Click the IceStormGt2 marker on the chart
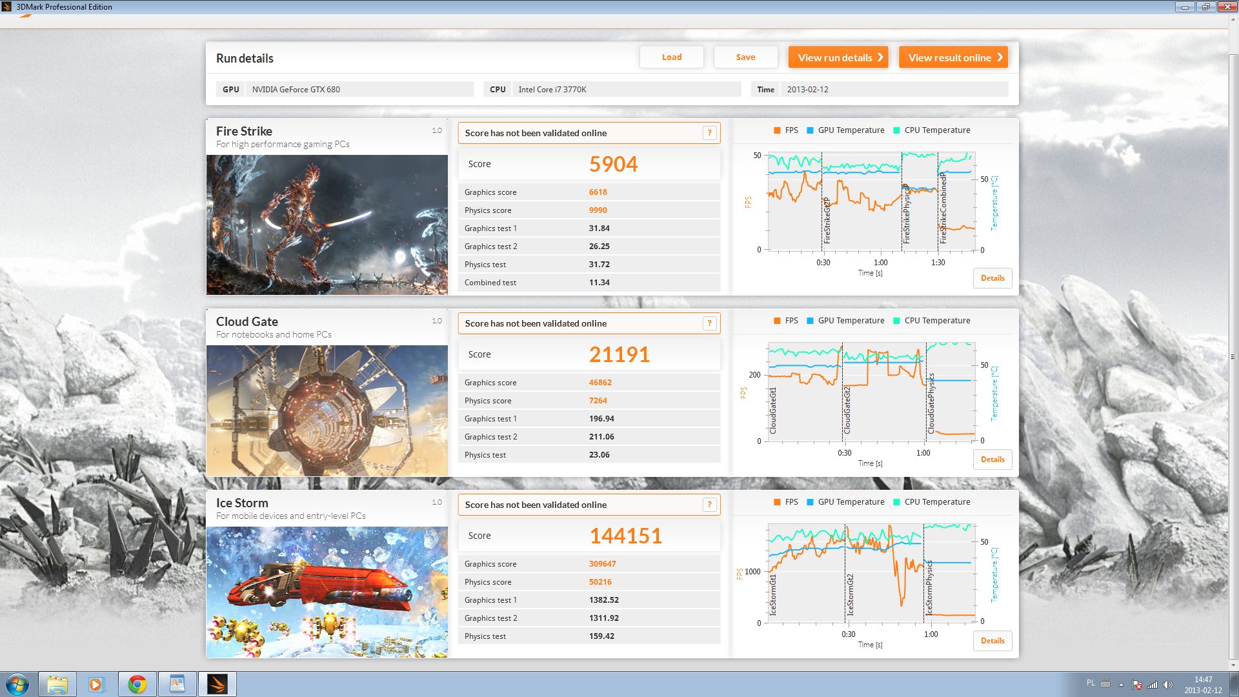The width and height of the screenshot is (1239, 697). pyautogui.click(x=850, y=594)
